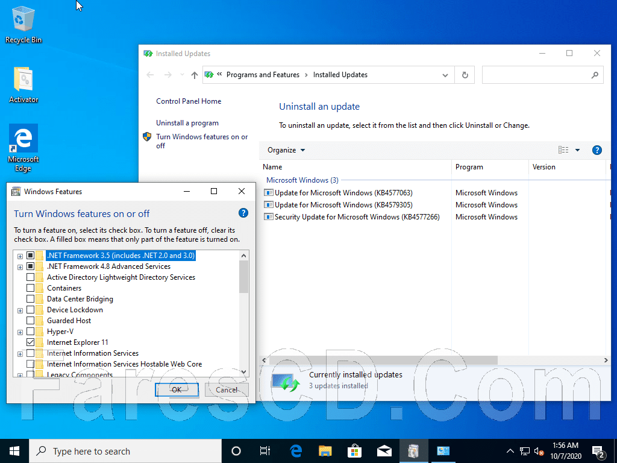The width and height of the screenshot is (617, 463).
Task: Uncheck Internet Explorer 11 feature
Action: point(30,342)
